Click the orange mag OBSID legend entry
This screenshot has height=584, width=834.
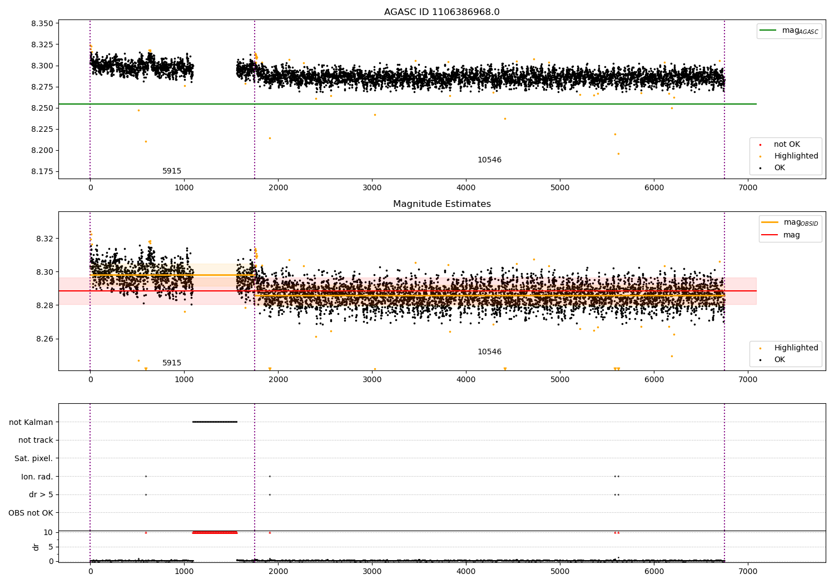[790, 222]
